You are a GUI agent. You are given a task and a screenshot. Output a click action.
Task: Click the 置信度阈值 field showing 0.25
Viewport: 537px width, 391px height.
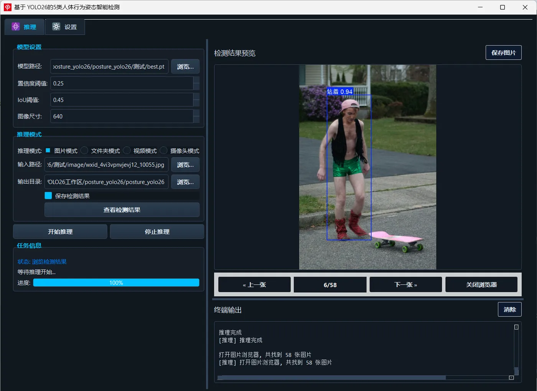point(122,83)
